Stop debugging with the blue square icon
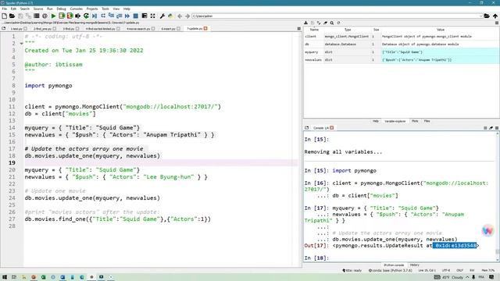Screen dimensions: 500x281 135,16
